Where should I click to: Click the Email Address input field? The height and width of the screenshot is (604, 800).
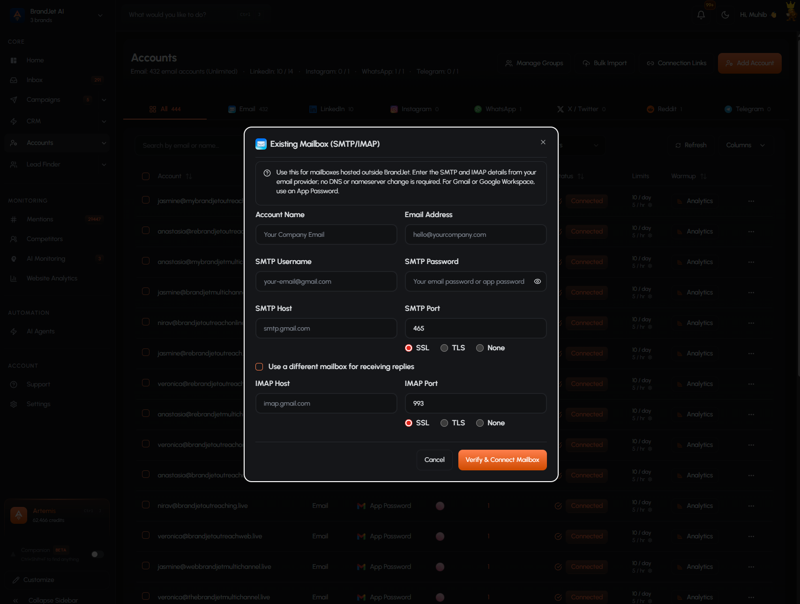click(x=476, y=234)
